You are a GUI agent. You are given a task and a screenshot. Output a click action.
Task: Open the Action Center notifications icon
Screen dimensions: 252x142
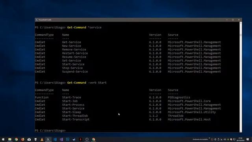(248, 139)
